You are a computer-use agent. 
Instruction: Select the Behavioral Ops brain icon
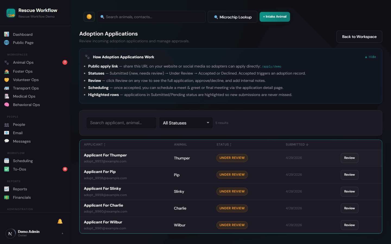[7, 105]
